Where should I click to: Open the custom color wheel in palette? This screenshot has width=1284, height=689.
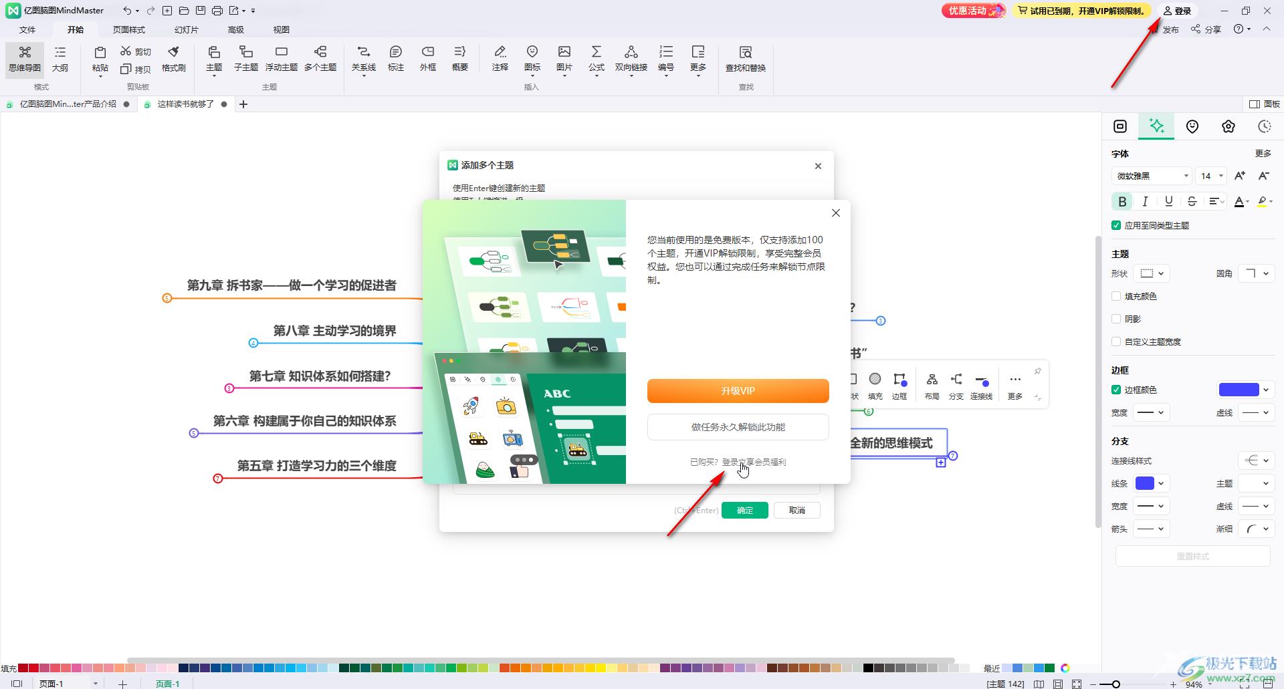click(x=1065, y=668)
